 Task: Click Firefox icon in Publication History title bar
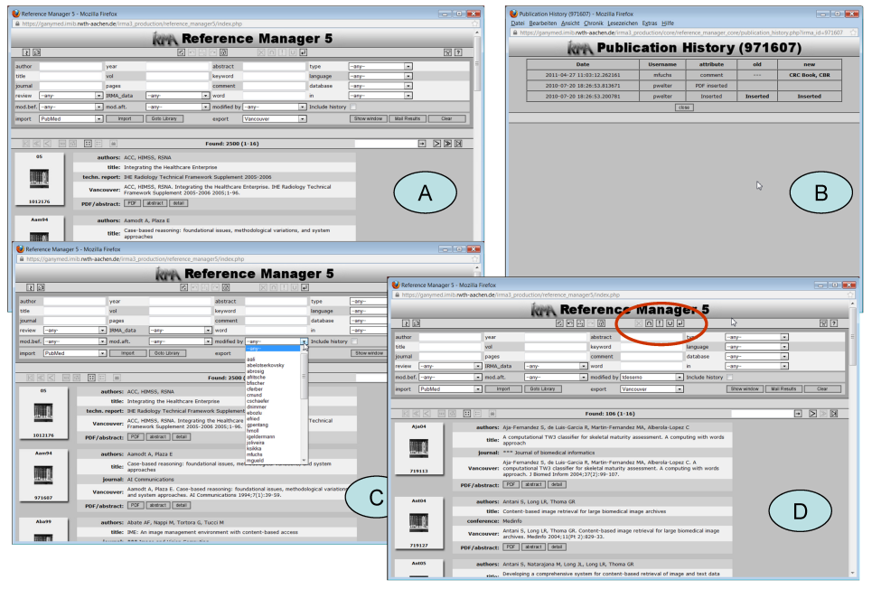514,14
